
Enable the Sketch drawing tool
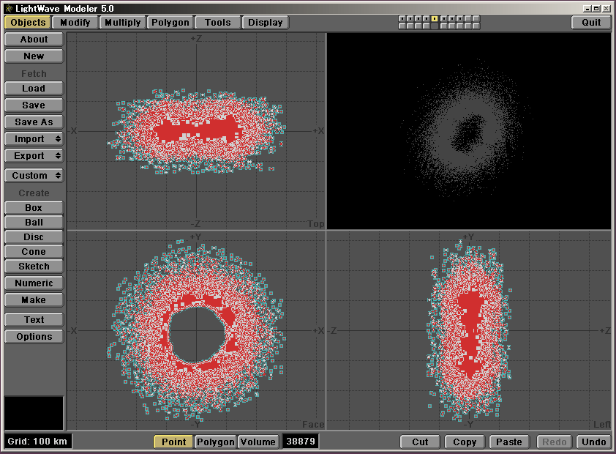tap(34, 267)
